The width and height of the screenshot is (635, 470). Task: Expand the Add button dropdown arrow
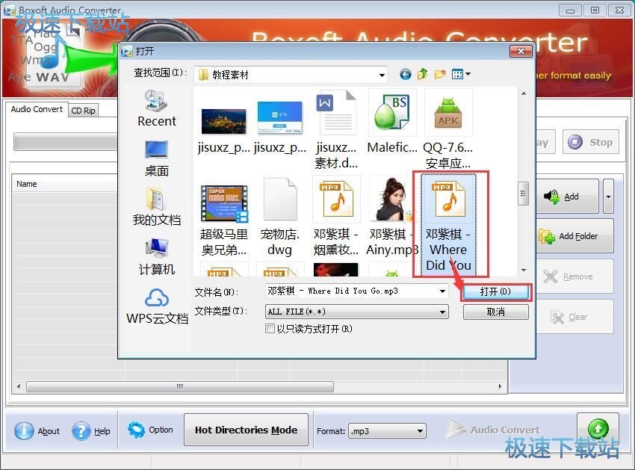click(x=608, y=197)
